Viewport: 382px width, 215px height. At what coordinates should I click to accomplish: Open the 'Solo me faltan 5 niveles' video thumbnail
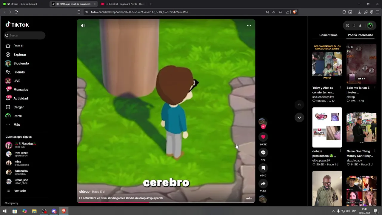[361, 64]
